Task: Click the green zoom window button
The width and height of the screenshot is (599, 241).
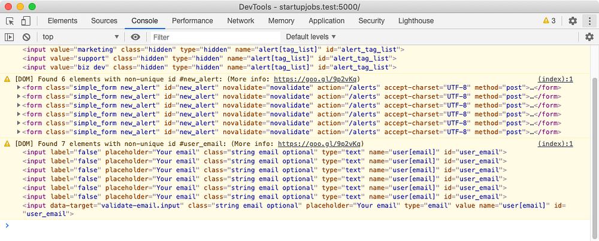Action: pos(32,7)
